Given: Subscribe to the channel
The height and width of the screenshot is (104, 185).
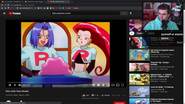Looking at the screenshot, I should coord(119,103).
